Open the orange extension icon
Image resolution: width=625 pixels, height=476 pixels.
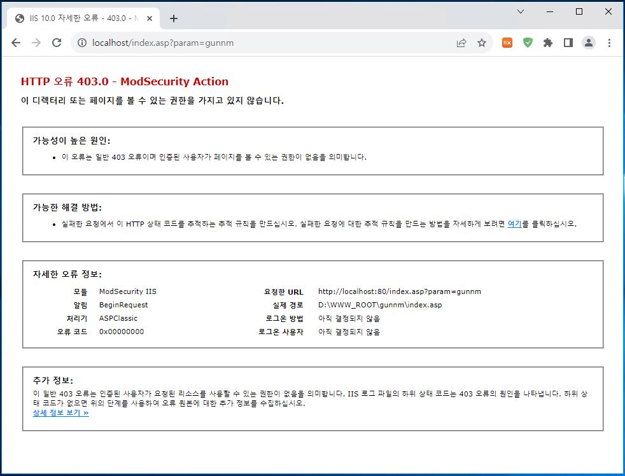tap(507, 43)
